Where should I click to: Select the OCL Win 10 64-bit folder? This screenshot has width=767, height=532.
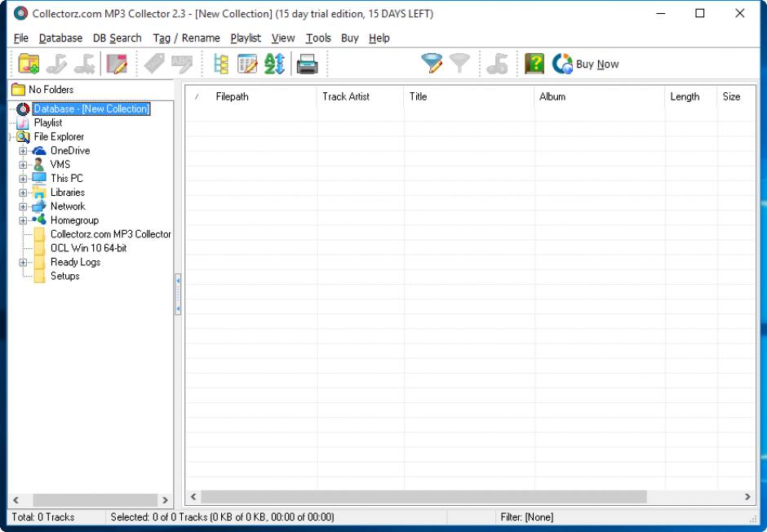click(x=89, y=248)
